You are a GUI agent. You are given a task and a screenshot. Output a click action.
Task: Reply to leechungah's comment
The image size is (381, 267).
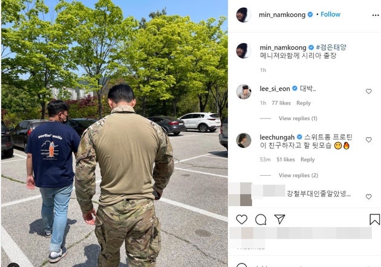tap(308, 159)
